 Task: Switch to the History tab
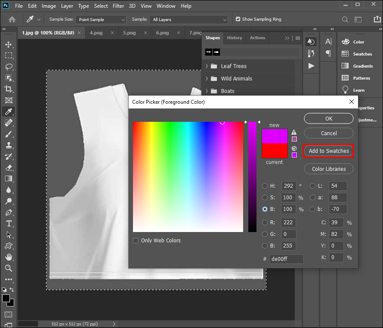tap(235, 38)
